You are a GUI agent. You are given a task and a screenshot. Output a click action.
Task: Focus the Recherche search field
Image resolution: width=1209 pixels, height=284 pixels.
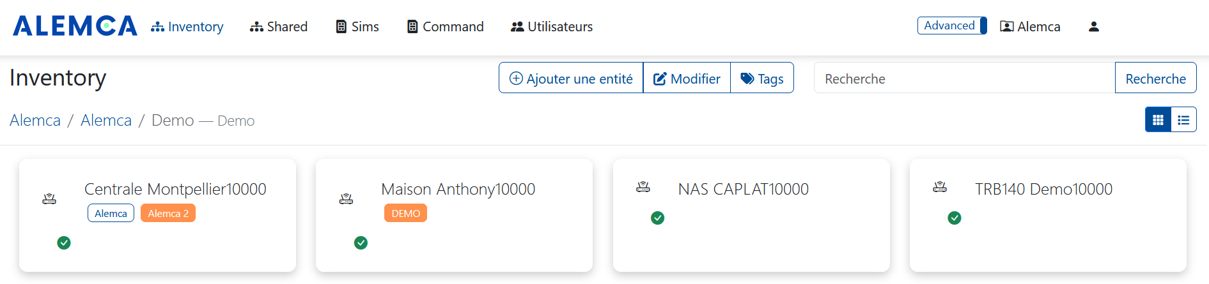coord(964,78)
